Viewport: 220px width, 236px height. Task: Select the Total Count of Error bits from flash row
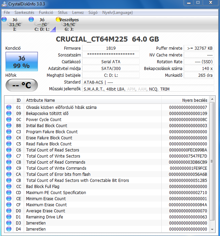pyautogui.click(x=107, y=174)
